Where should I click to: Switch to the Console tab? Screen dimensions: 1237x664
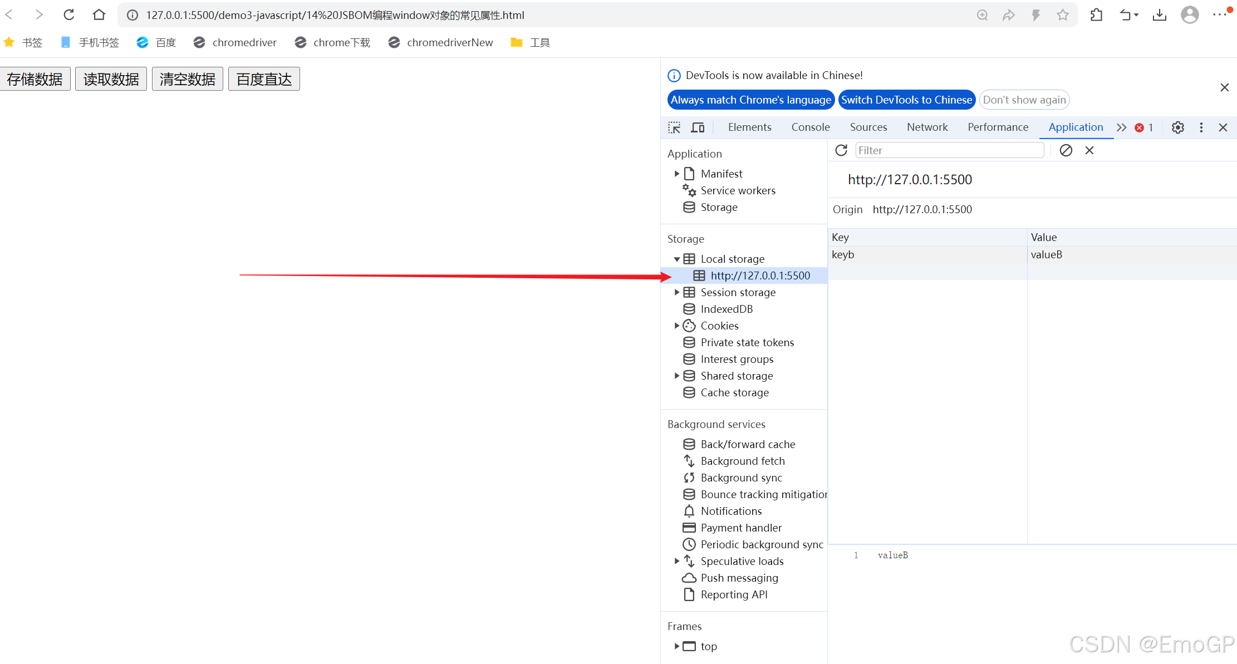[810, 127]
